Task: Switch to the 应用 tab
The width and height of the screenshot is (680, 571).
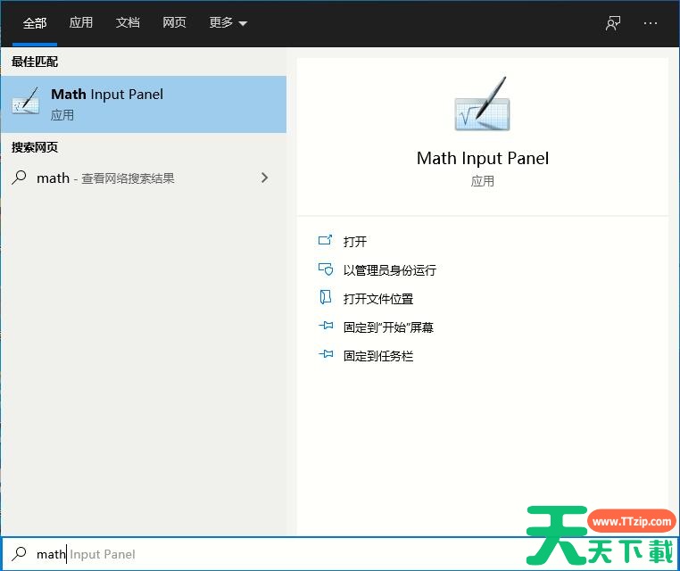Action: pos(81,23)
